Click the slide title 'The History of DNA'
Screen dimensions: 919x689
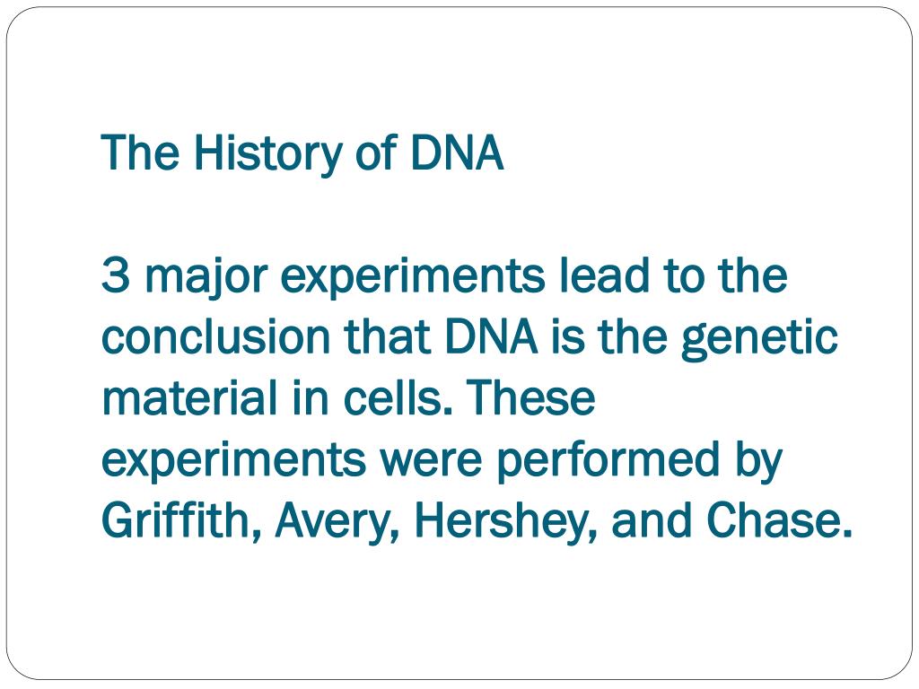302,153
